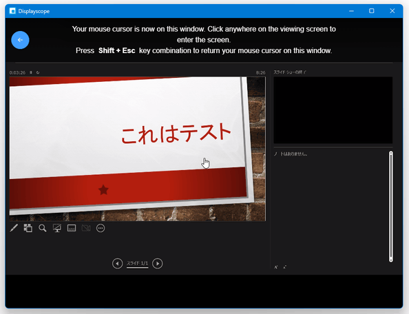This screenshot has height=314, width=409.
Task: Click the black next-slide preview panel
Action: [x=333, y=110]
